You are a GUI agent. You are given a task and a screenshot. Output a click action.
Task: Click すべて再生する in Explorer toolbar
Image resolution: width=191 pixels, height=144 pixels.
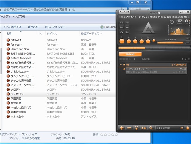[x=13, y=27]
